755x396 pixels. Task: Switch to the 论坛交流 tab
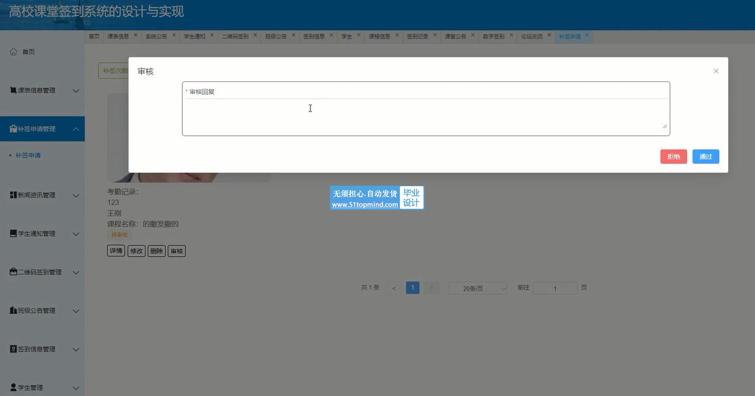[531, 37]
